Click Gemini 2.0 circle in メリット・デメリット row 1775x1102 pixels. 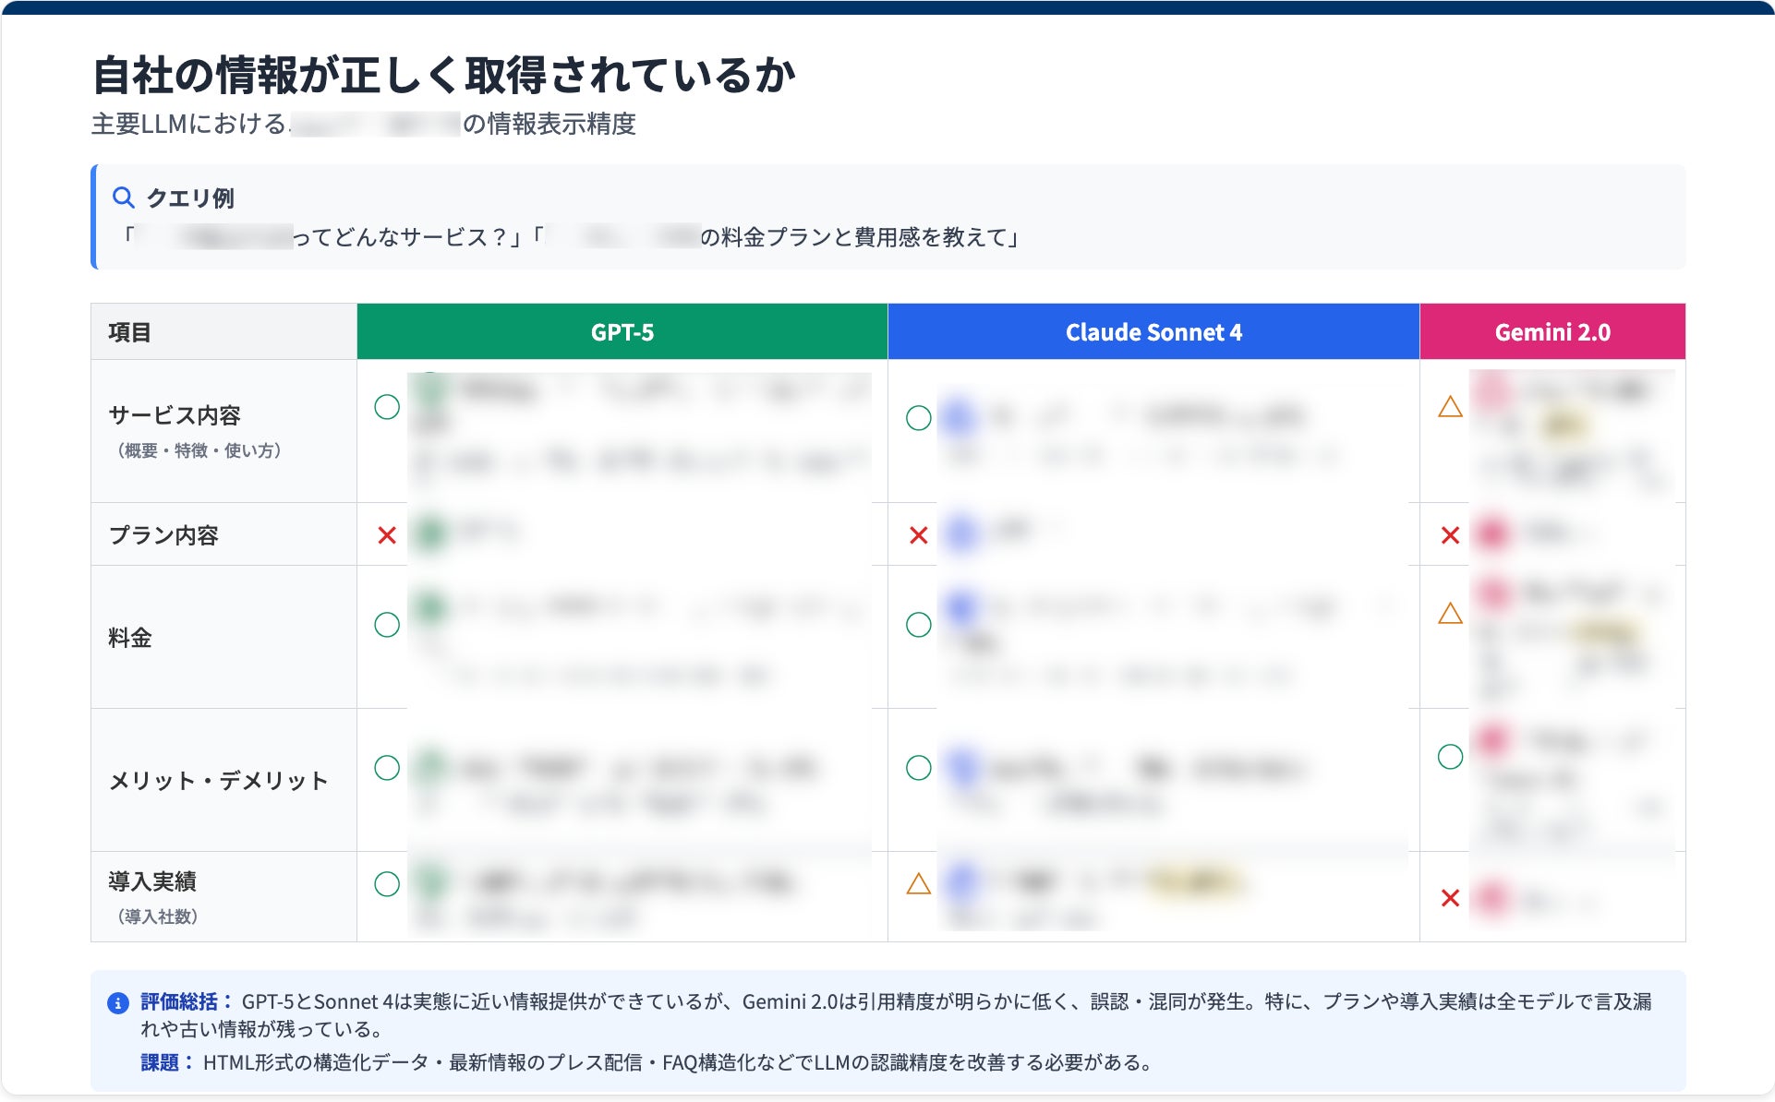[x=1450, y=757]
